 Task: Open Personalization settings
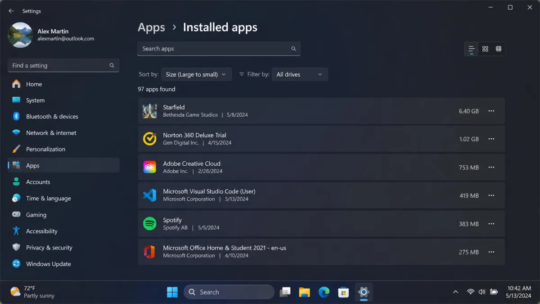63,149
